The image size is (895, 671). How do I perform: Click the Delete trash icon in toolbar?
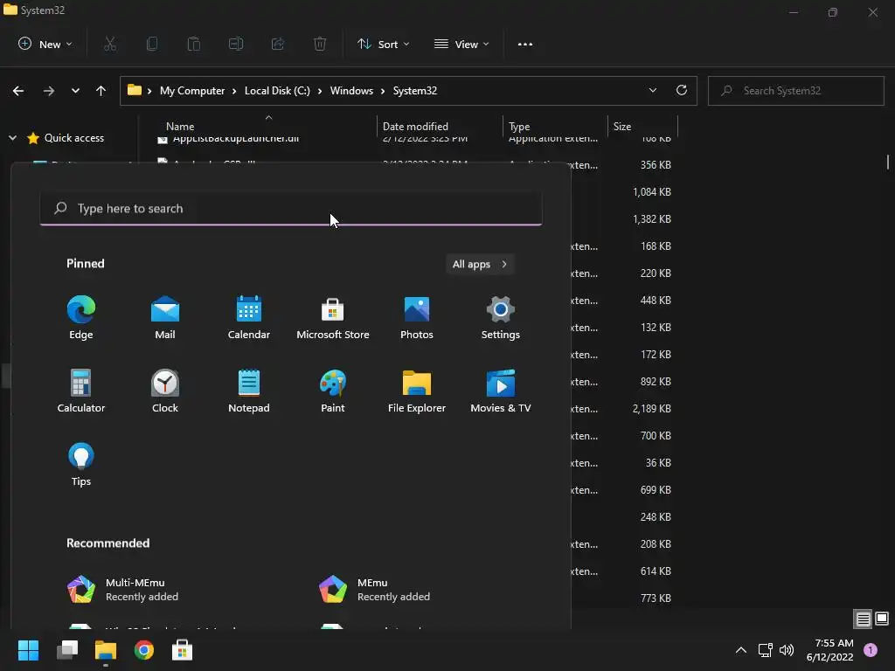(x=320, y=44)
